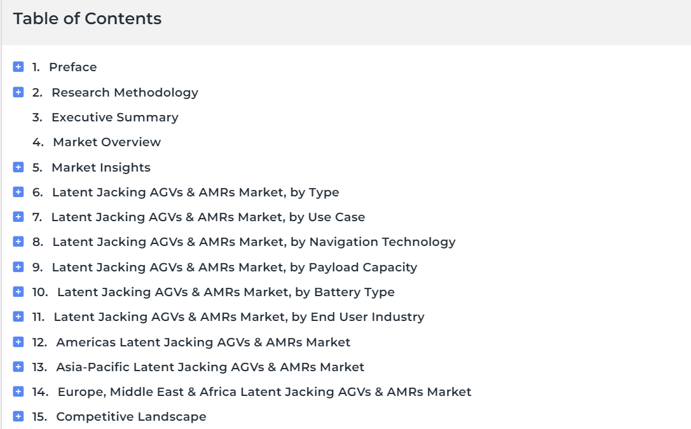The image size is (691, 429).
Task: Expand Europe, Middle East & Africa plus icon
Action: 18,392
